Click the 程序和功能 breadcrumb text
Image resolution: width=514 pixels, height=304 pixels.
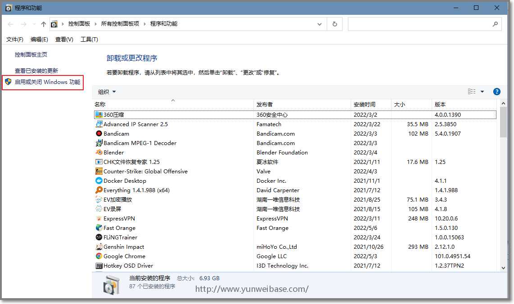(163, 24)
